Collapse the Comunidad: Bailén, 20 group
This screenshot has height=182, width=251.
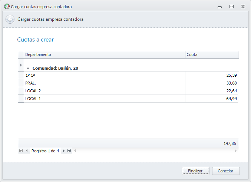click(28, 68)
